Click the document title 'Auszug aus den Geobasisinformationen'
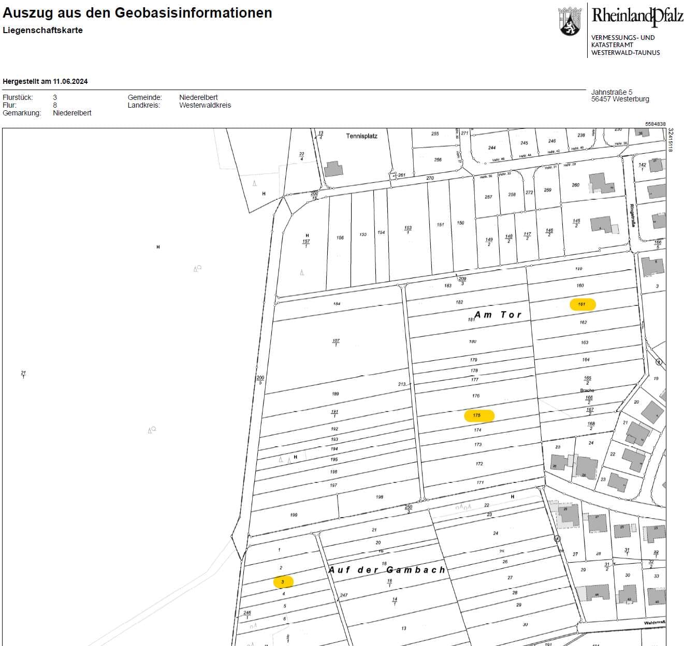This screenshot has height=646, width=684. point(137,13)
